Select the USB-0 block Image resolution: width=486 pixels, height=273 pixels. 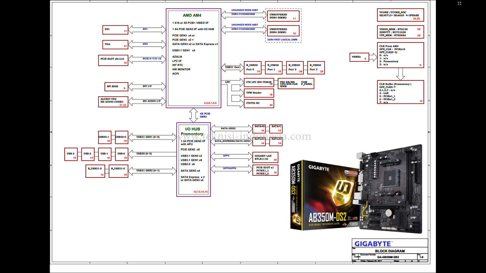click(121, 154)
